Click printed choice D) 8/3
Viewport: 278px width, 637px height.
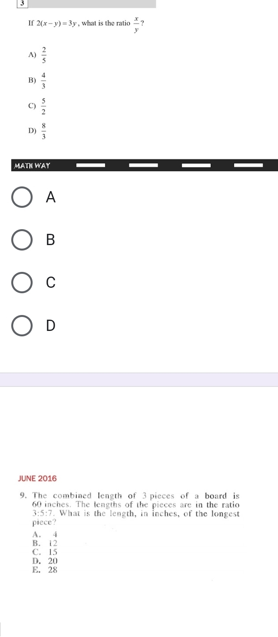38,131
